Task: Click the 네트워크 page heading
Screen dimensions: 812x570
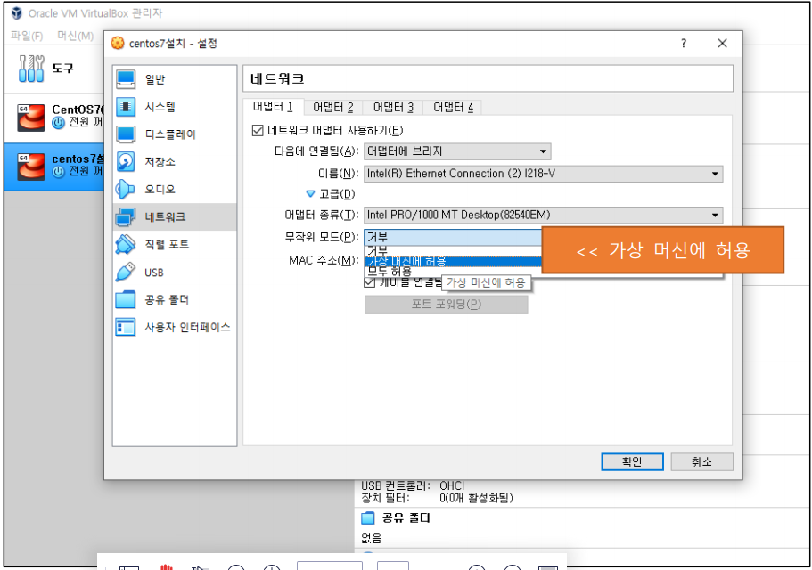Action: point(277,79)
